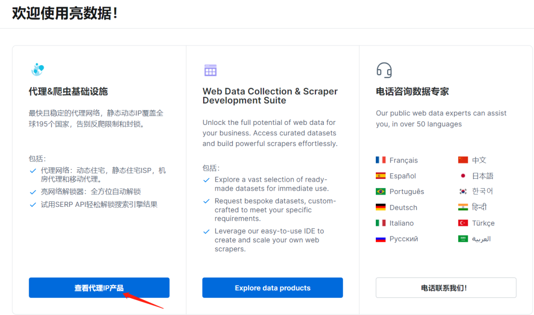Click the 查看代理IP产品 button
Viewport: 534px width, 315px height.
tap(99, 288)
